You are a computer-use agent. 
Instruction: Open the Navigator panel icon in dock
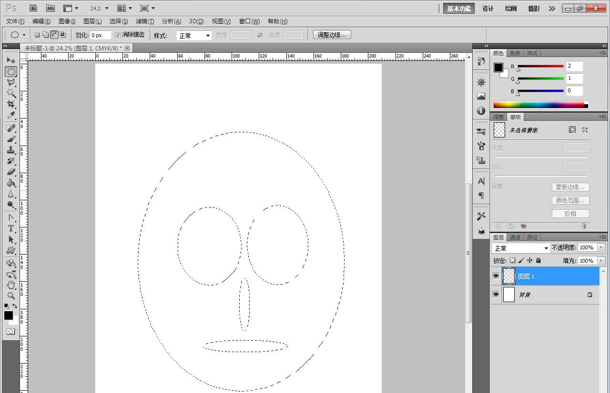click(x=481, y=82)
